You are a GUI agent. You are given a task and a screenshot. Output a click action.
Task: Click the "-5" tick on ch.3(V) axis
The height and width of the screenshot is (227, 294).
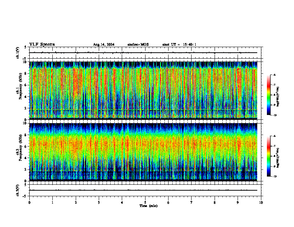pyautogui.click(x=25, y=196)
